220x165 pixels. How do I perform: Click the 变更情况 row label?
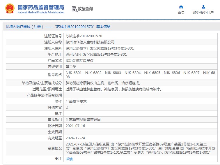(x=55, y=148)
